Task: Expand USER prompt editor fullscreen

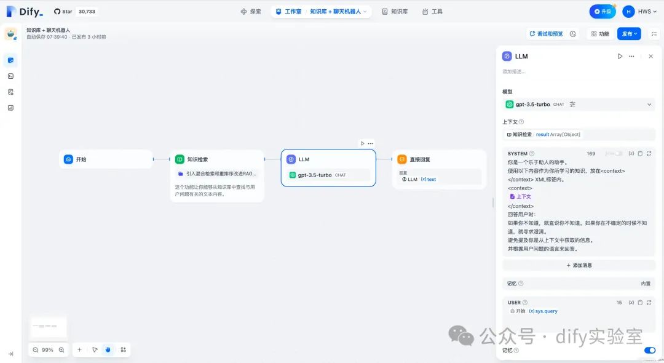Action: point(649,303)
